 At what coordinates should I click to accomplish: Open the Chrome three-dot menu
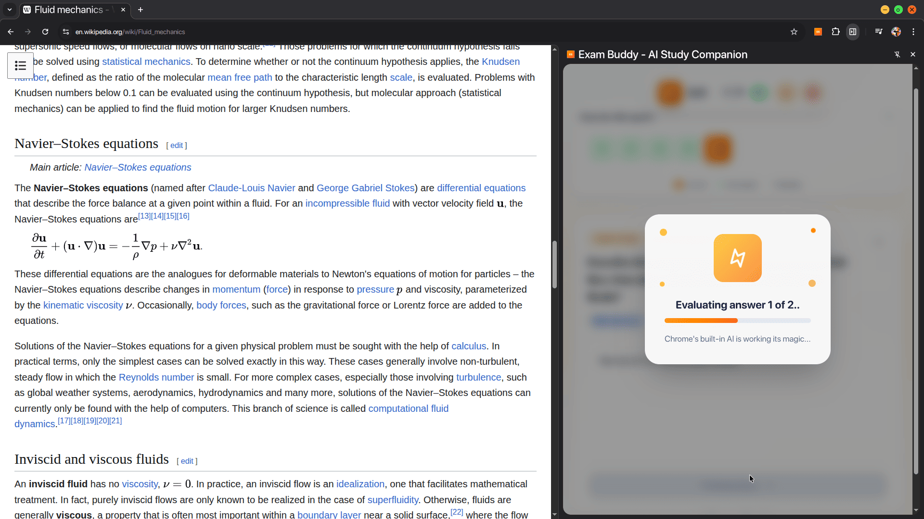pyautogui.click(x=913, y=32)
